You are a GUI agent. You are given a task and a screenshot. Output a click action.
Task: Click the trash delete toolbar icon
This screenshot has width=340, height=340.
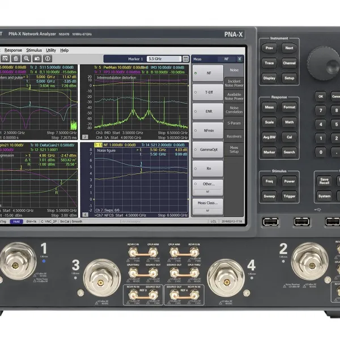coord(16,58)
